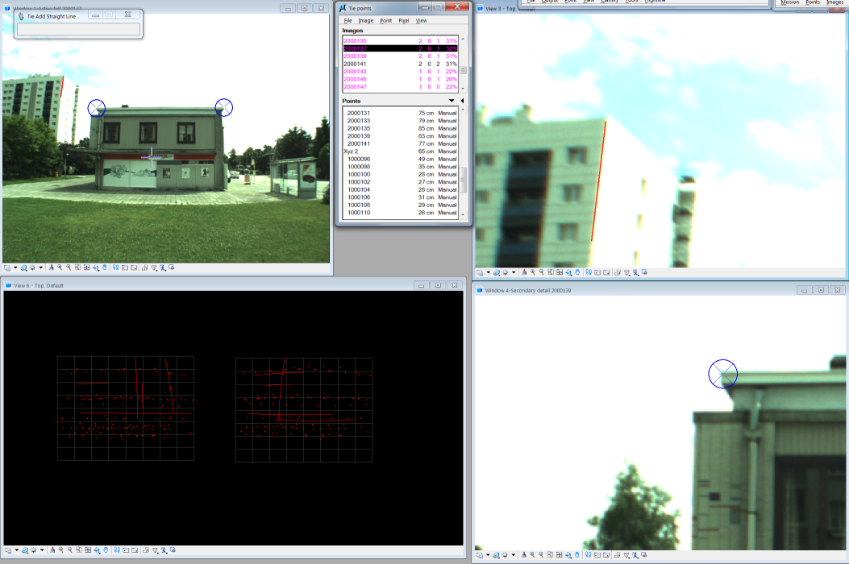The image size is (849, 564).
Task: Open View Attributes dropdown arrow in Window 4 toolbar
Action: (489, 555)
